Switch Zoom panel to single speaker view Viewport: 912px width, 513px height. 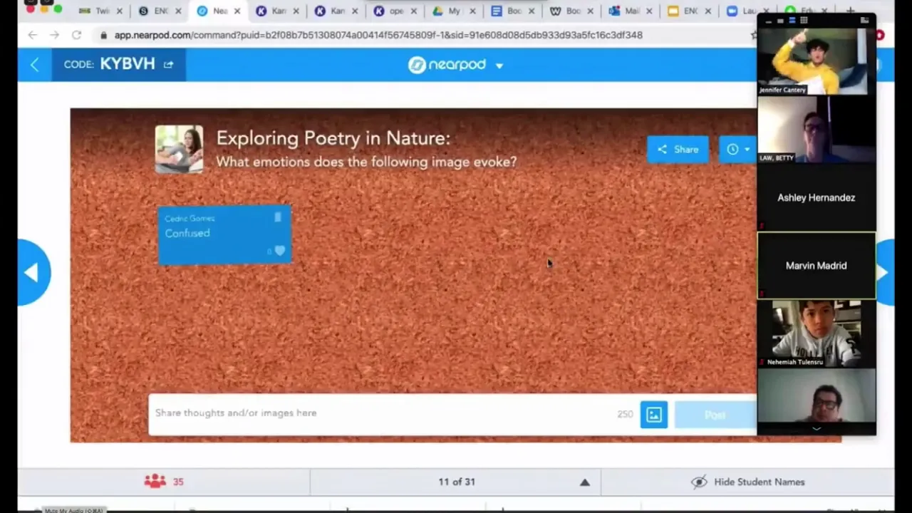pos(780,21)
